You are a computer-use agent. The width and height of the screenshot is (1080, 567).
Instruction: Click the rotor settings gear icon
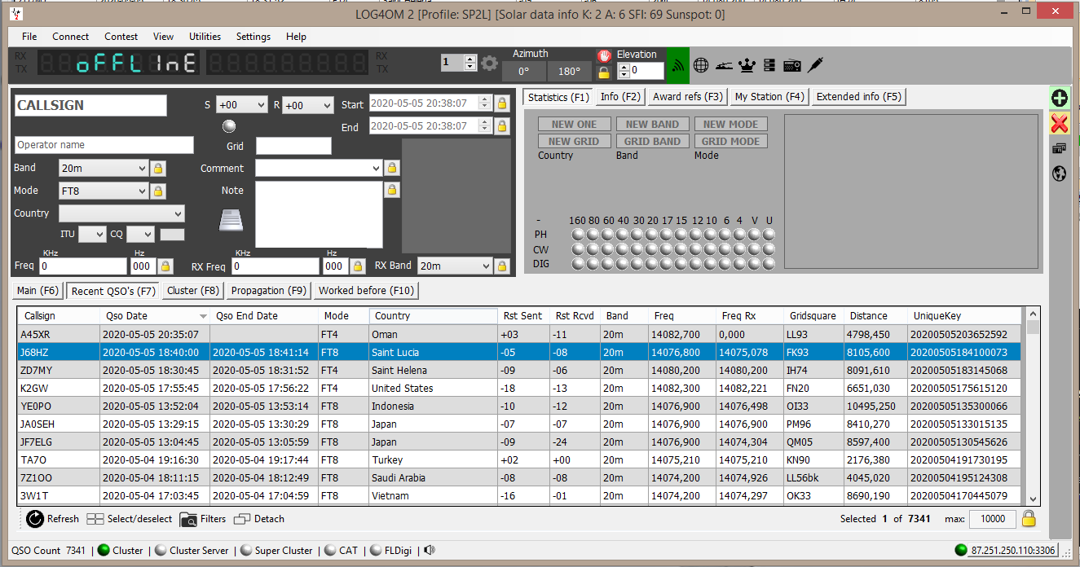click(x=489, y=64)
